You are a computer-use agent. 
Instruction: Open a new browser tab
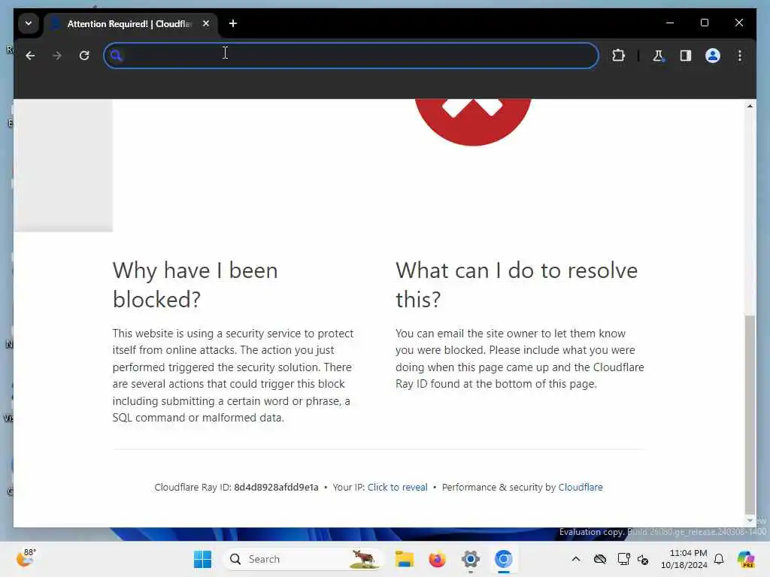233,23
